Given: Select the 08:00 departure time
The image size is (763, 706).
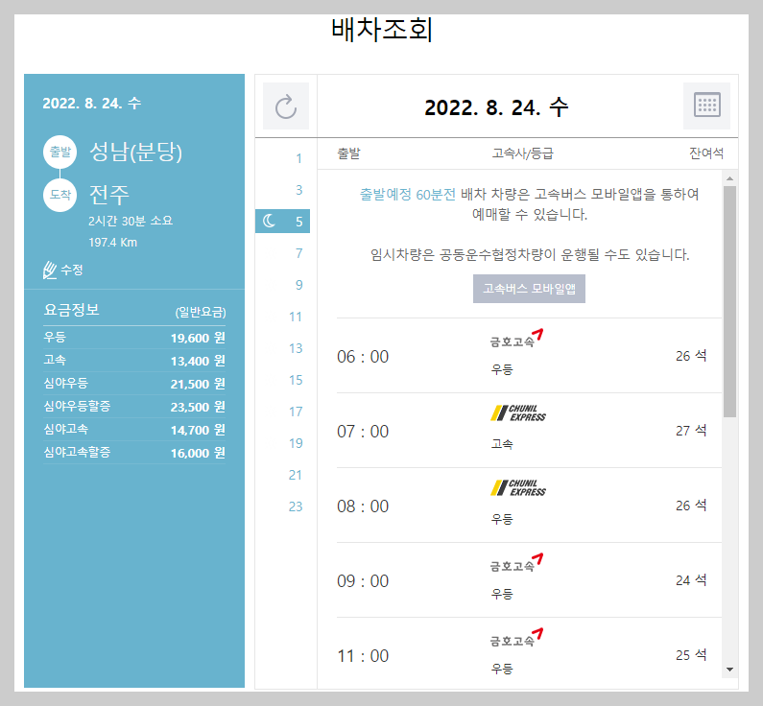Looking at the screenshot, I should 363,506.
